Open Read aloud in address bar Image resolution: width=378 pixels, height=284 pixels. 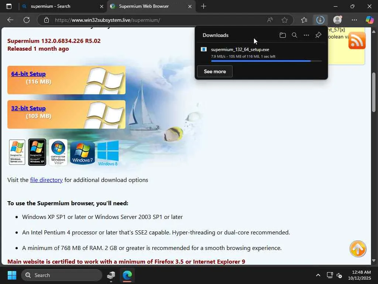(270, 20)
